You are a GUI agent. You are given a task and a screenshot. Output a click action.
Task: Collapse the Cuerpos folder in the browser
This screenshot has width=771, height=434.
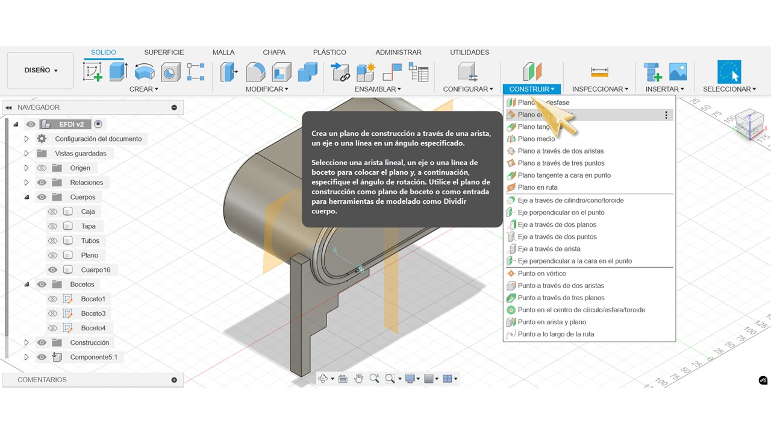pyautogui.click(x=27, y=197)
